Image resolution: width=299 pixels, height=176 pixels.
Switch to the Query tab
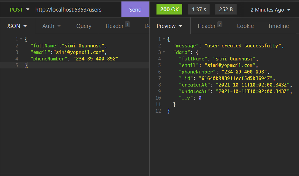tap(84, 26)
